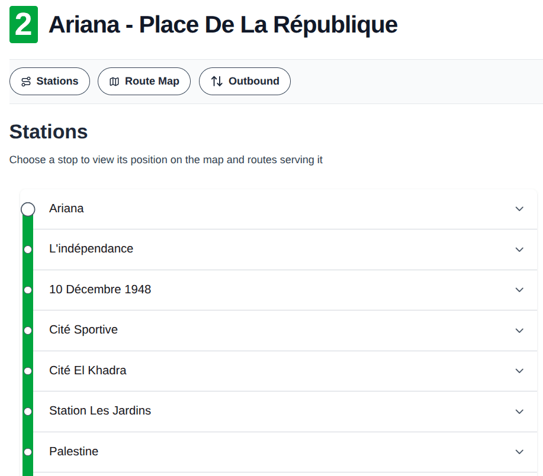Click the Cité Sportive station name
The height and width of the screenshot is (476, 543).
(x=83, y=330)
